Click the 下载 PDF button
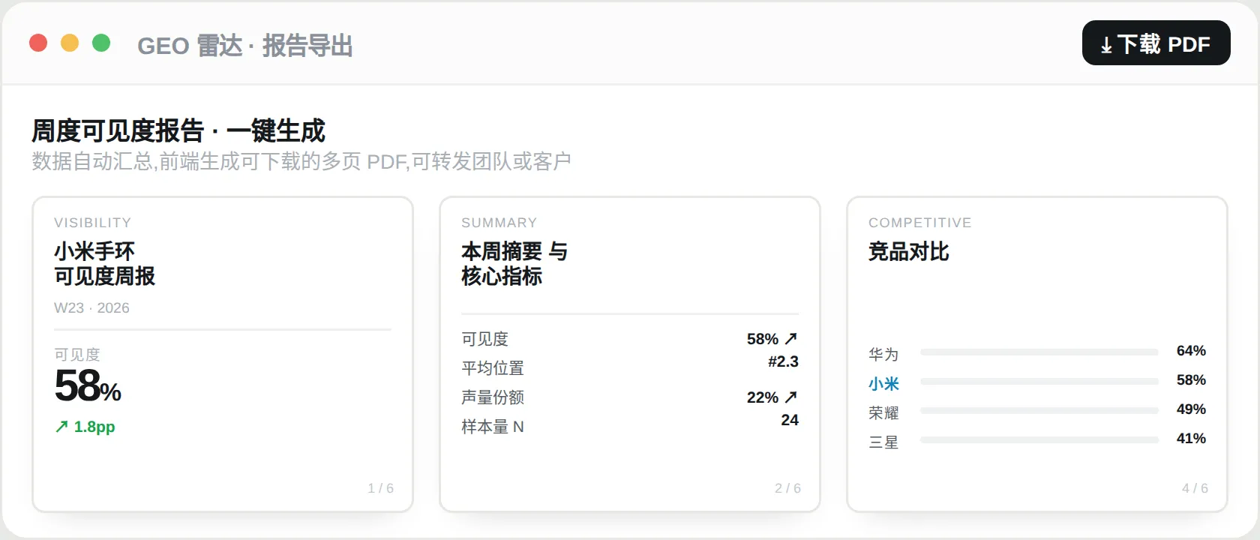This screenshot has height=540, width=1260. pyautogui.click(x=1156, y=43)
